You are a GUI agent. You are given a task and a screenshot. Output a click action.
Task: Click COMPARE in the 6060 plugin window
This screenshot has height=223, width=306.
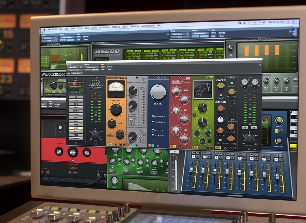click(95, 70)
